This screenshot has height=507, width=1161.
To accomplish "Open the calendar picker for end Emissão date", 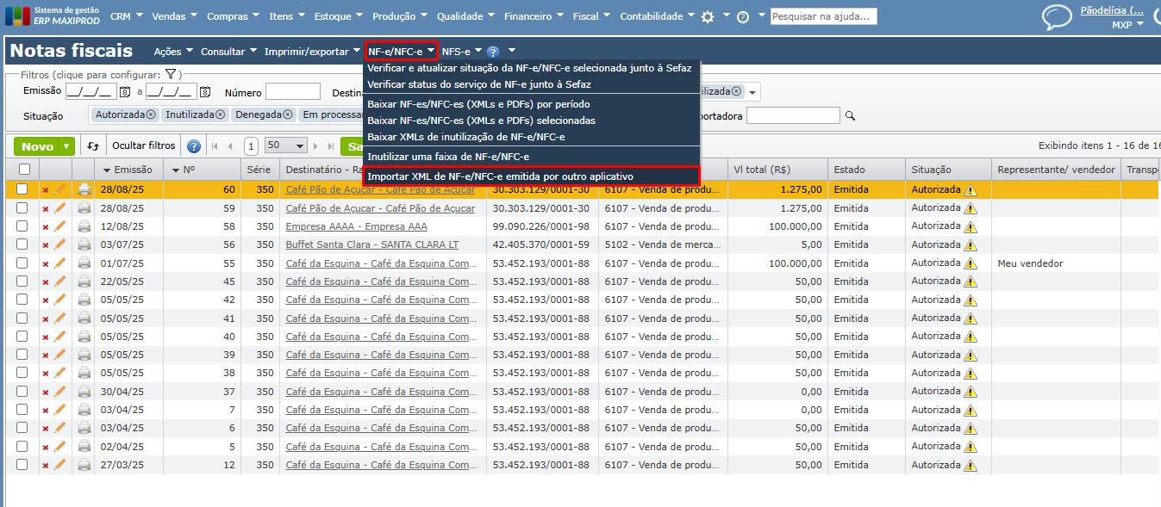I will 205,92.
